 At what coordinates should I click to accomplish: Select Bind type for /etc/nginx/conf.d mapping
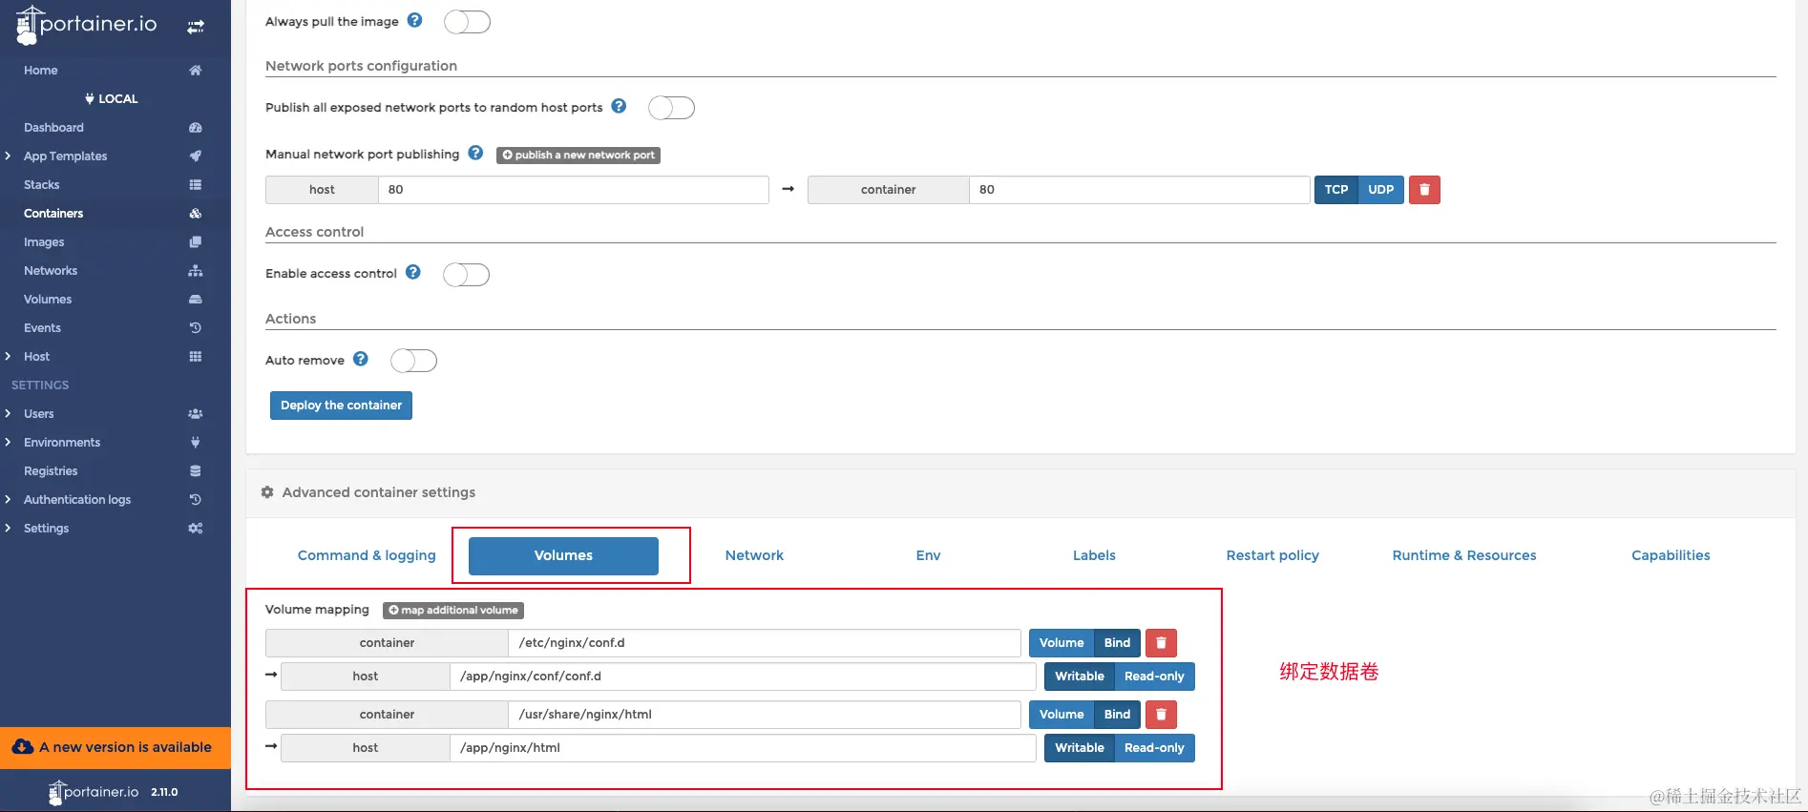click(1117, 643)
